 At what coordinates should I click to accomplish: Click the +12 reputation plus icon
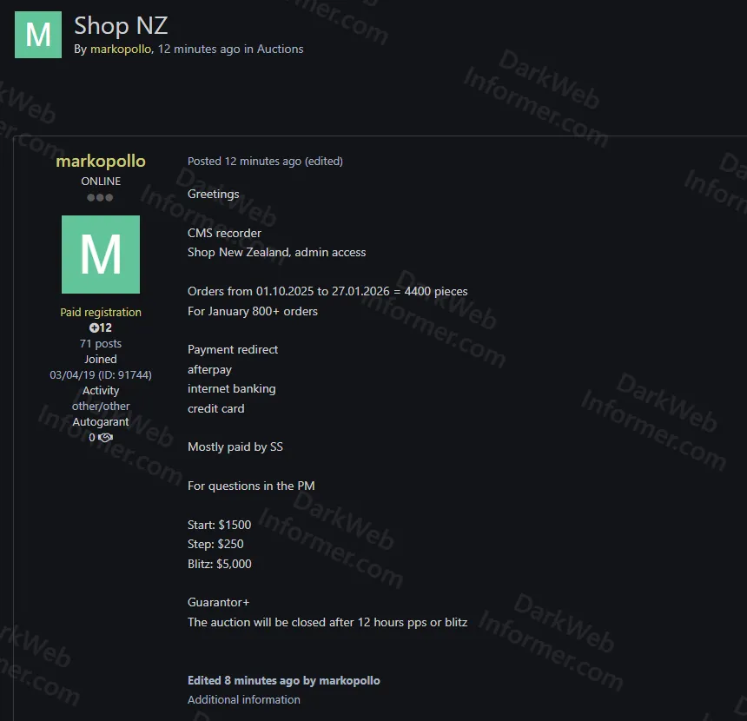[x=96, y=327]
